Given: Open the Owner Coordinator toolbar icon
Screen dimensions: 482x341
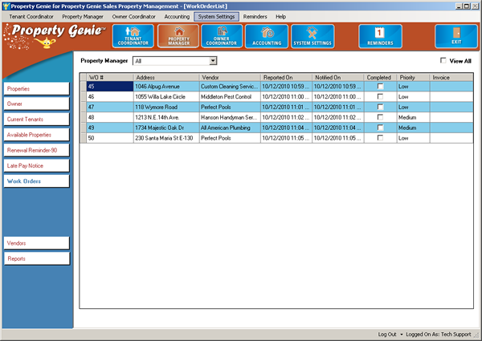Looking at the screenshot, I should [222, 36].
